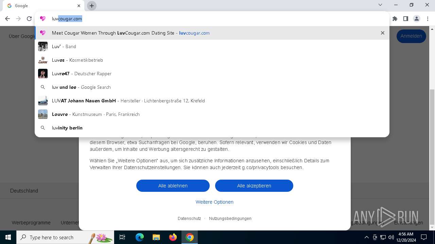Viewport: 435px width, 244px height.
Task: Toggle the browser side panel icon
Action: coord(406,19)
